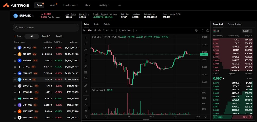Switch to the Details tab
257x122 pixels.
pyautogui.click(x=107, y=24)
